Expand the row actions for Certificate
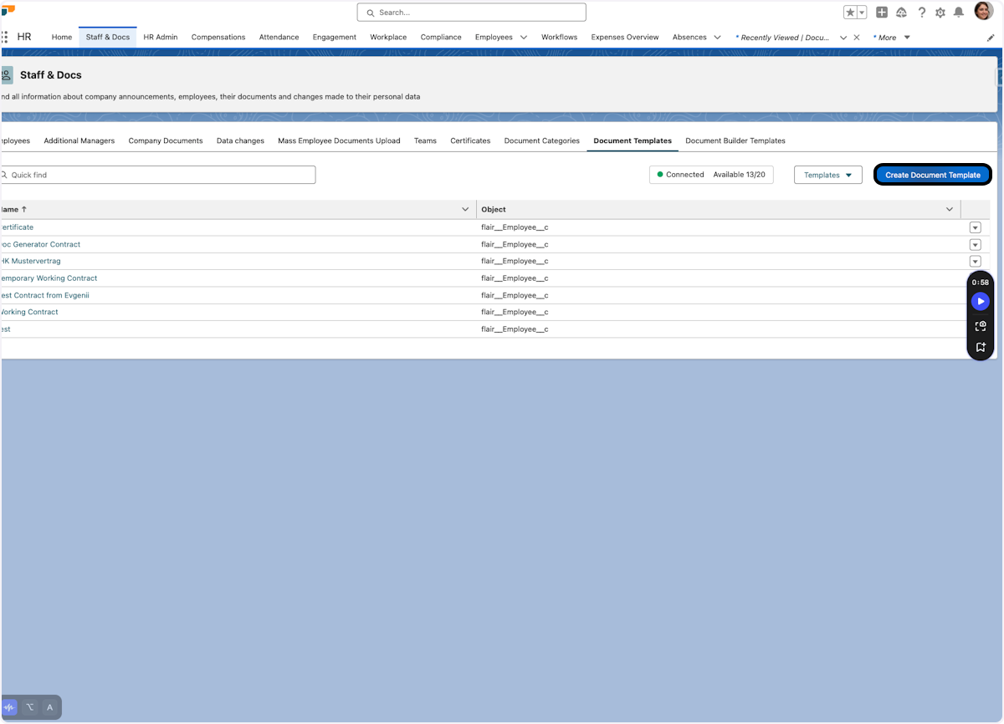This screenshot has height=724, width=1004. pyautogui.click(x=975, y=227)
